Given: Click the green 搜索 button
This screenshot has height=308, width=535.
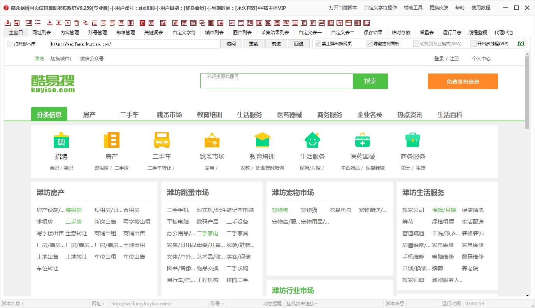Looking at the screenshot, I should [x=370, y=81].
